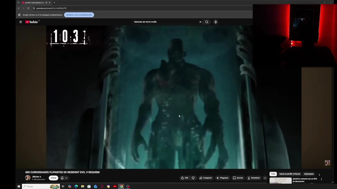Reload the current page
Viewport: 337px width, 189px height.
click(28, 8)
